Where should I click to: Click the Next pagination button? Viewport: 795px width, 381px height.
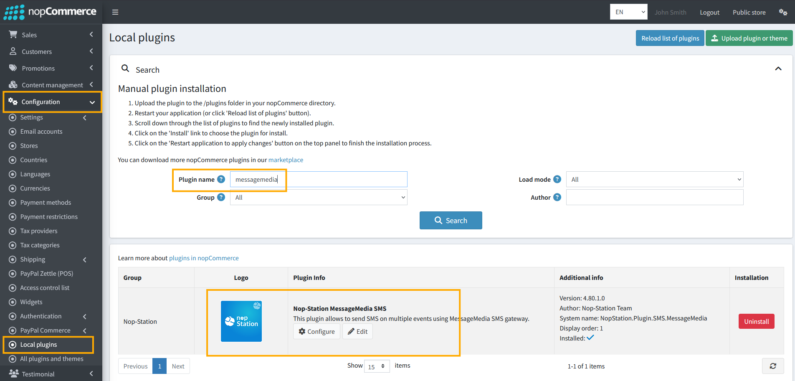(x=178, y=366)
